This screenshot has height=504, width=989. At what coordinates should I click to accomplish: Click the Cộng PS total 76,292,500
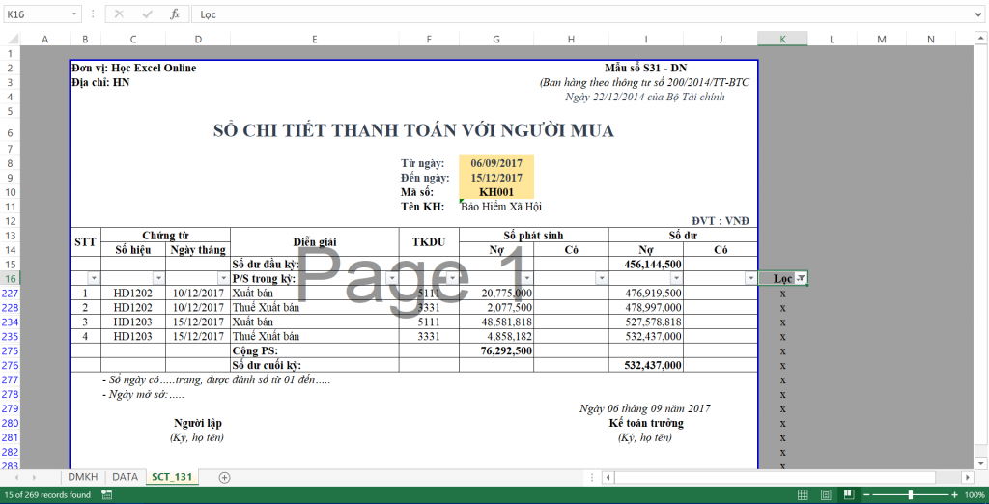[x=496, y=350]
